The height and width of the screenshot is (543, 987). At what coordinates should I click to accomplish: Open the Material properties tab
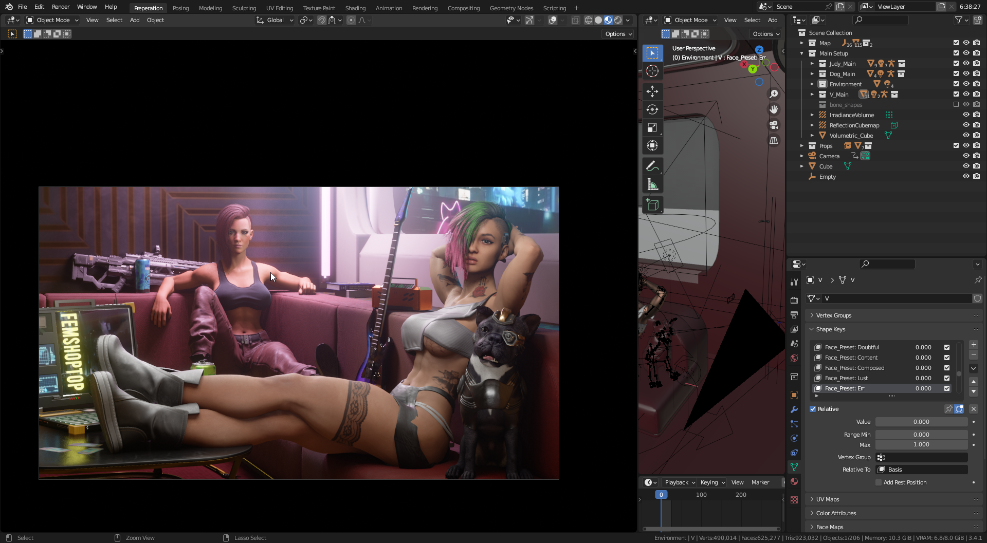[794, 481]
